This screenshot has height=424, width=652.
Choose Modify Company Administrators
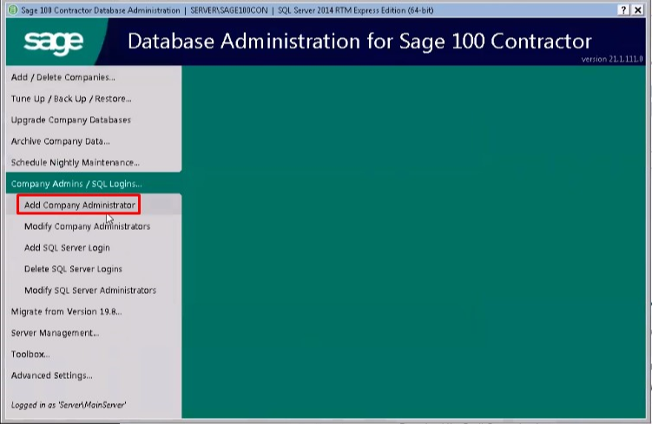(x=87, y=226)
